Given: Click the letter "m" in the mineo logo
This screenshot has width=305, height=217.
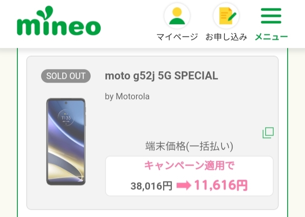Looking at the screenshot, I should coord(30,26).
